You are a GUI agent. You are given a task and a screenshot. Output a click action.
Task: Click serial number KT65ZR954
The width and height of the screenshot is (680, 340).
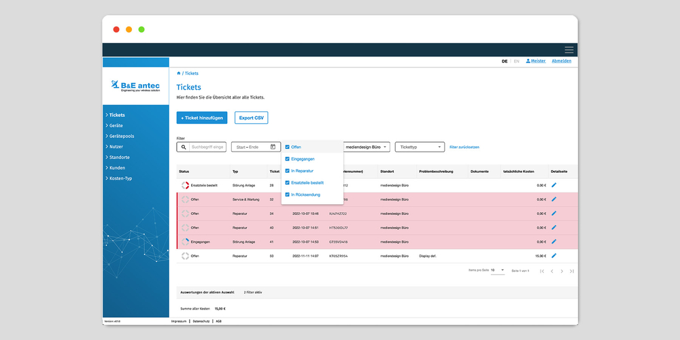pos(338,256)
